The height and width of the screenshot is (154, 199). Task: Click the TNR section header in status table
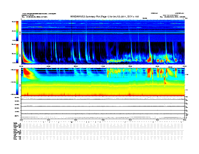click(x=15, y=135)
